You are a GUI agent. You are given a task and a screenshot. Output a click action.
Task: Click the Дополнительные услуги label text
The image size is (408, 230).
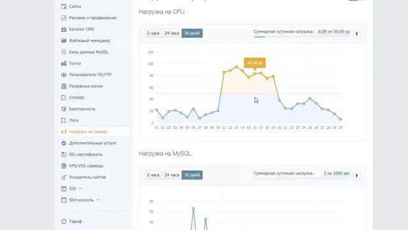[x=92, y=143]
